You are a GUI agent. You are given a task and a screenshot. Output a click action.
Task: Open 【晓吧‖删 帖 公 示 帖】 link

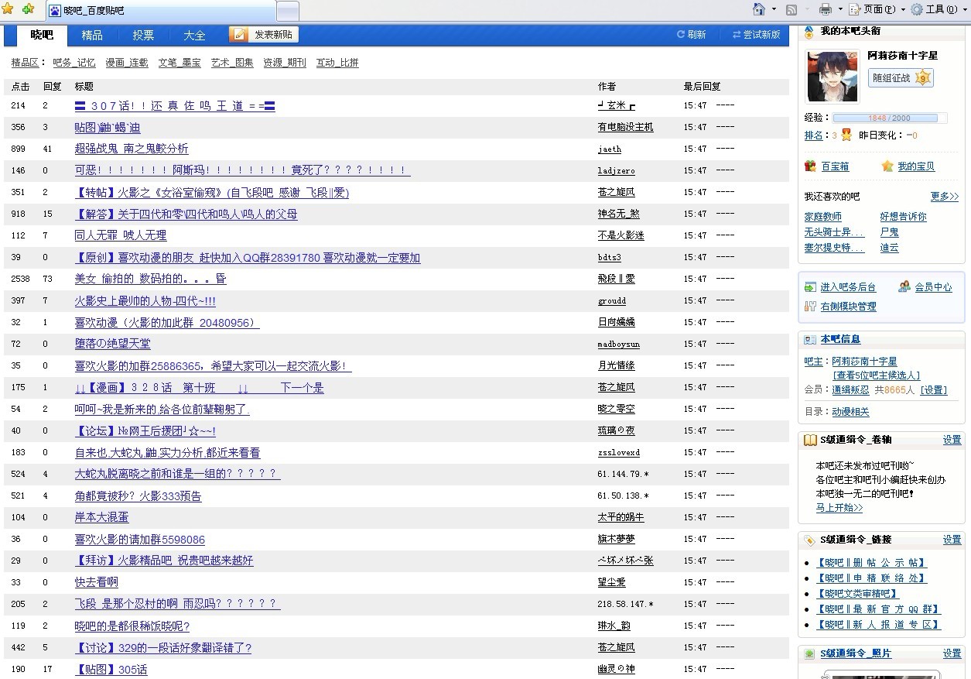tap(872, 563)
